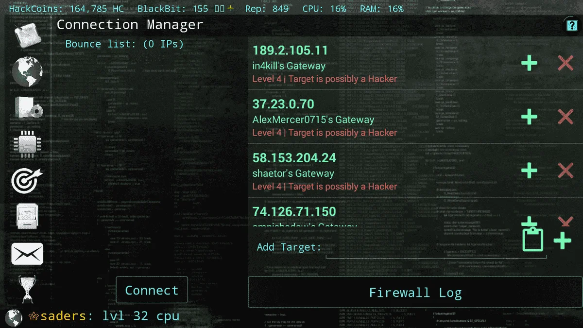Select the IP 37.23.0.70

tap(283, 104)
